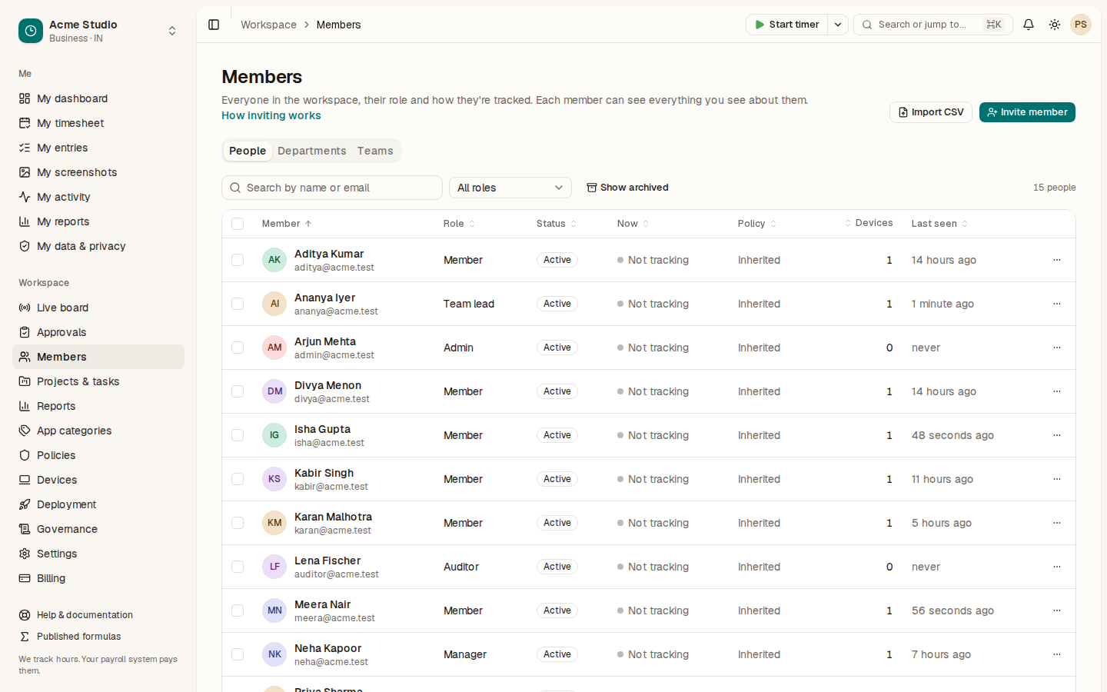Image resolution: width=1107 pixels, height=692 pixels.
Task: Check the box for Ananya Iyer
Action: click(x=238, y=304)
